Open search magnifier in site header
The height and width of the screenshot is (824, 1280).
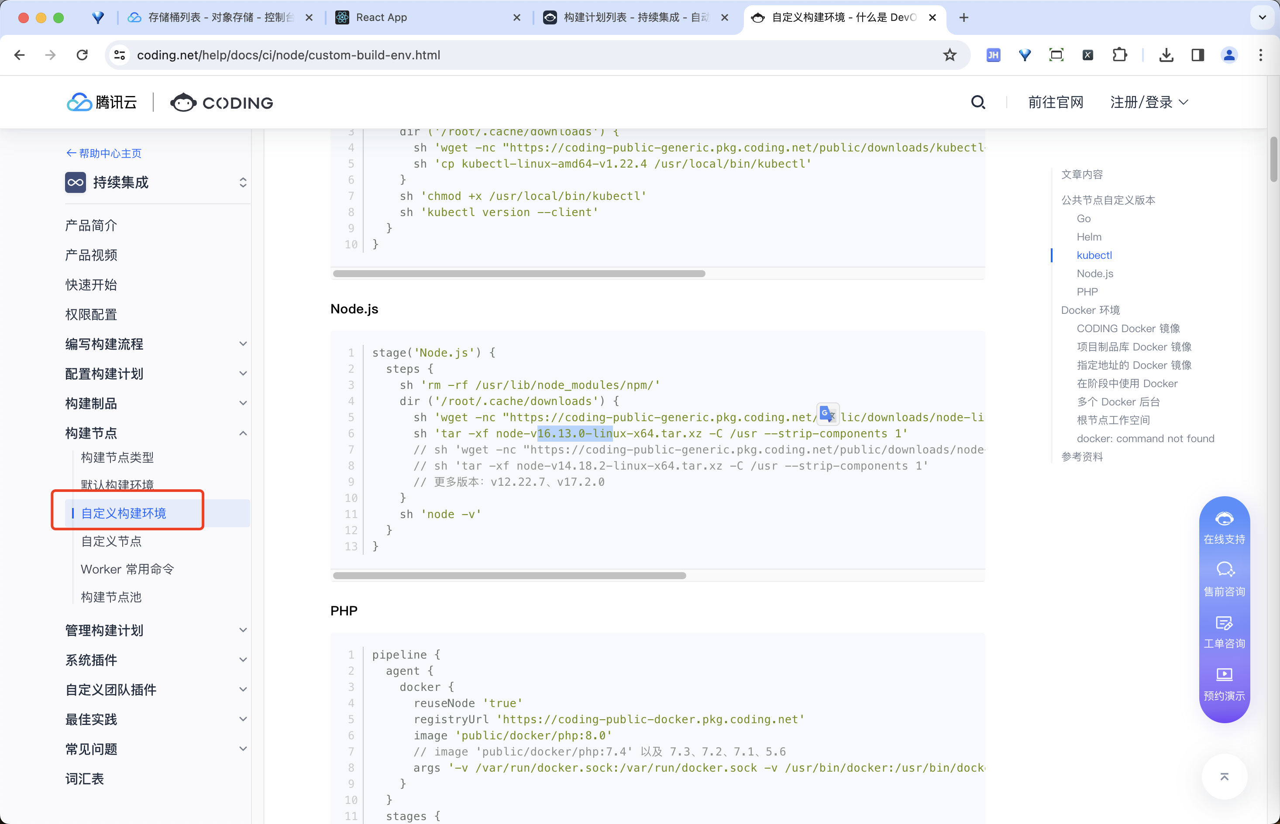point(978,102)
